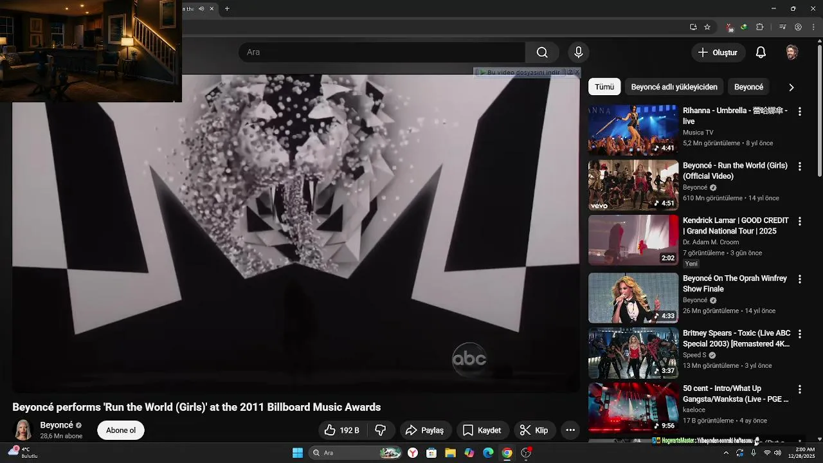The width and height of the screenshot is (823, 463).
Task: Close the 'Bu video dosyasını indir' bar
Action: tap(577, 73)
